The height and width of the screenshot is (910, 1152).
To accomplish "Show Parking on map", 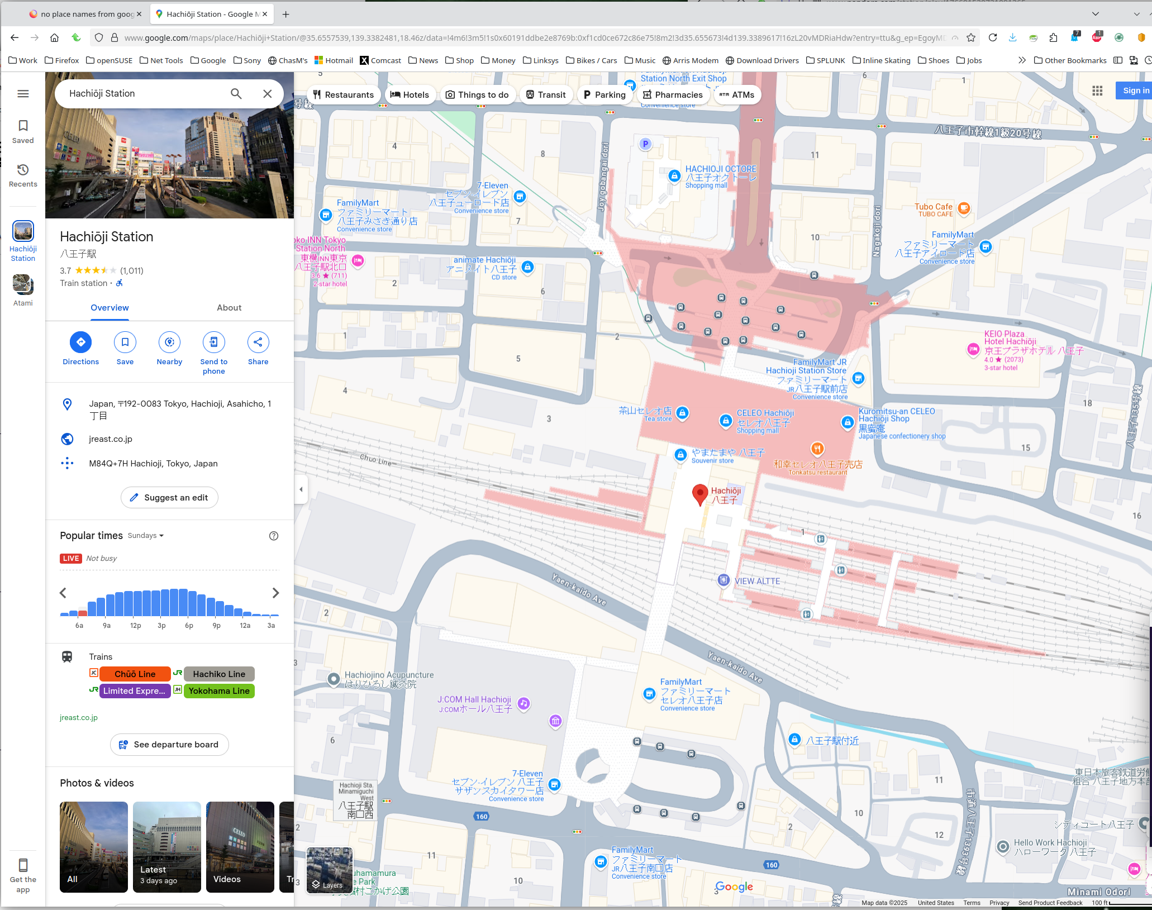I will (604, 94).
